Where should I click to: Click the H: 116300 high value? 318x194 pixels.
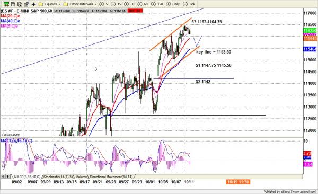coord(81,11)
